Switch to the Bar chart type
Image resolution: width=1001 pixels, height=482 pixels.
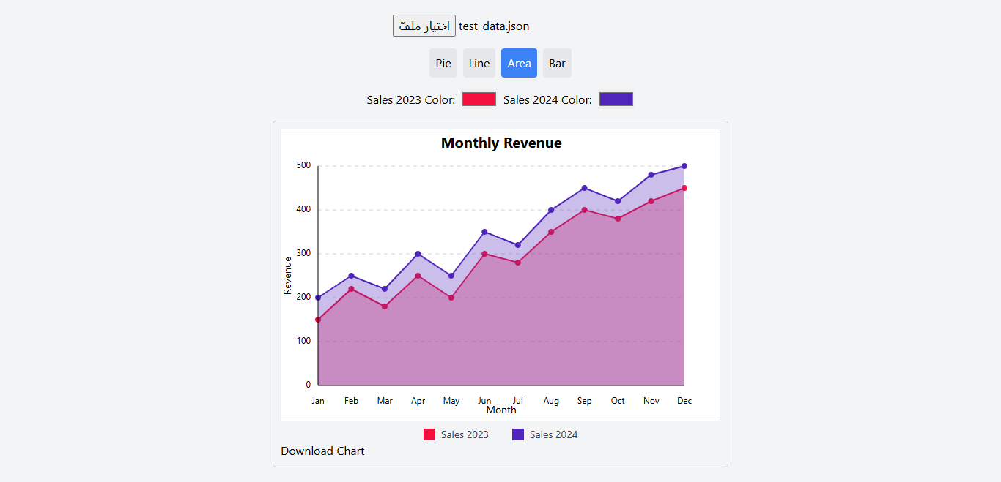click(x=557, y=63)
